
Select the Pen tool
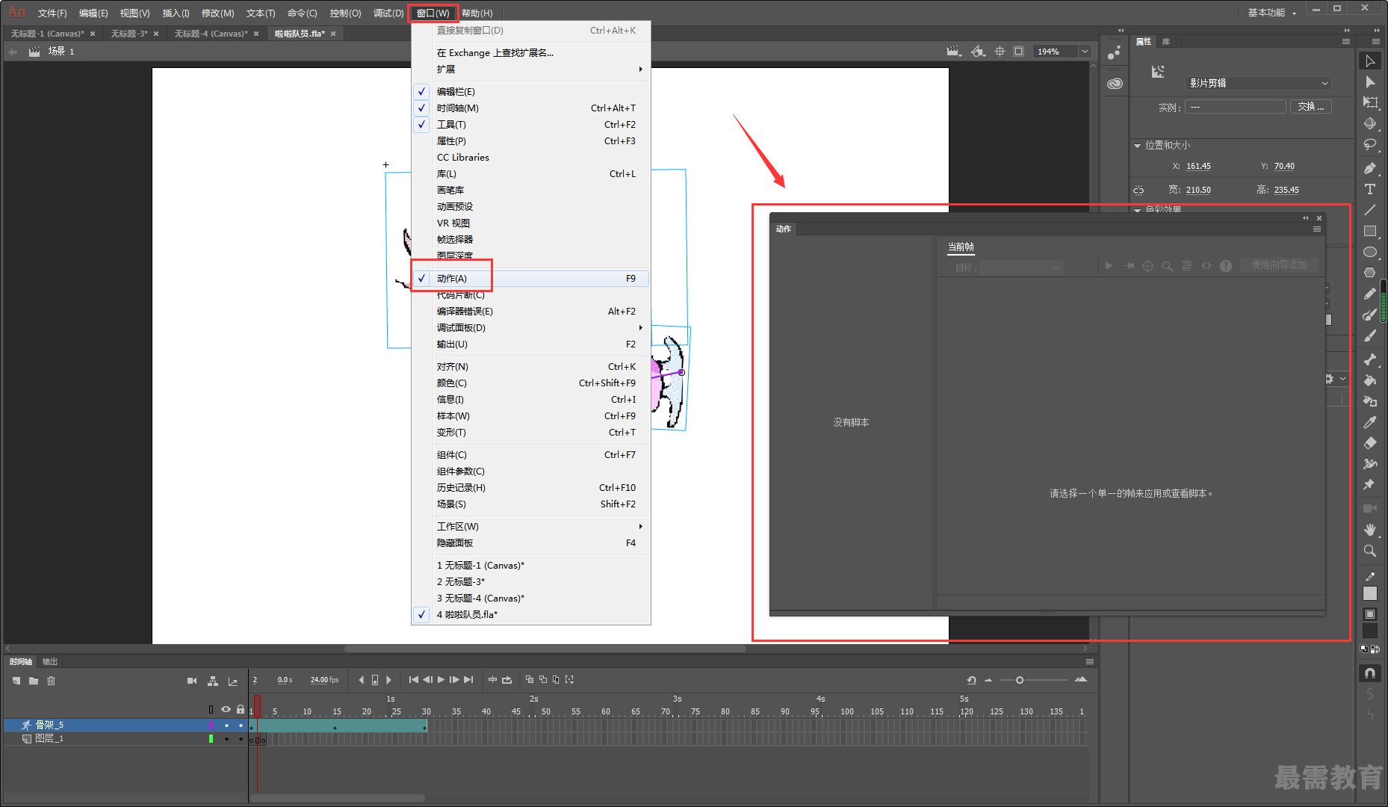tap(1370, 168)
